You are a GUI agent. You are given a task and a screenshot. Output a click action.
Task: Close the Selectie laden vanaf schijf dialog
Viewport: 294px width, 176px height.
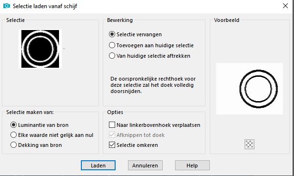click(x=285, y=6)
